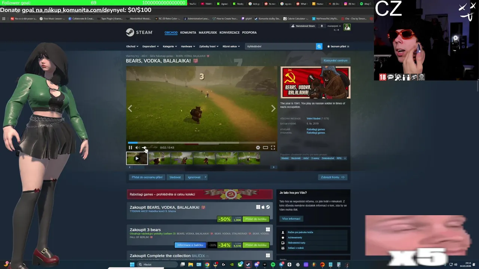The image size is (479, 269).
Task: Open the Steam logo home link
Action: [139, 33]
